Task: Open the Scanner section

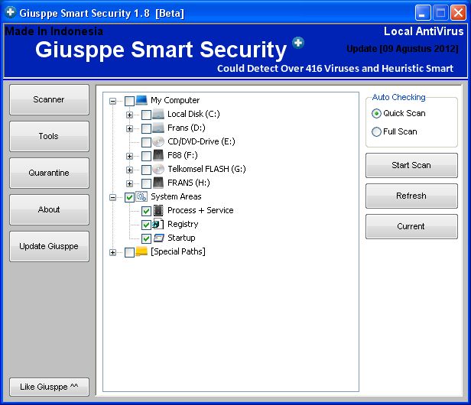Action: [49, 99]
